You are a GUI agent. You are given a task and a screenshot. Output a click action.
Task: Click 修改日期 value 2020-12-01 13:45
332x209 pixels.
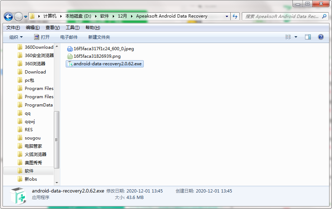[144, 191]
